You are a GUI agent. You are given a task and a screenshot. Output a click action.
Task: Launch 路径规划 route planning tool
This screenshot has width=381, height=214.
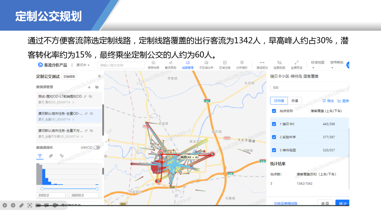[x=262, y=65]
